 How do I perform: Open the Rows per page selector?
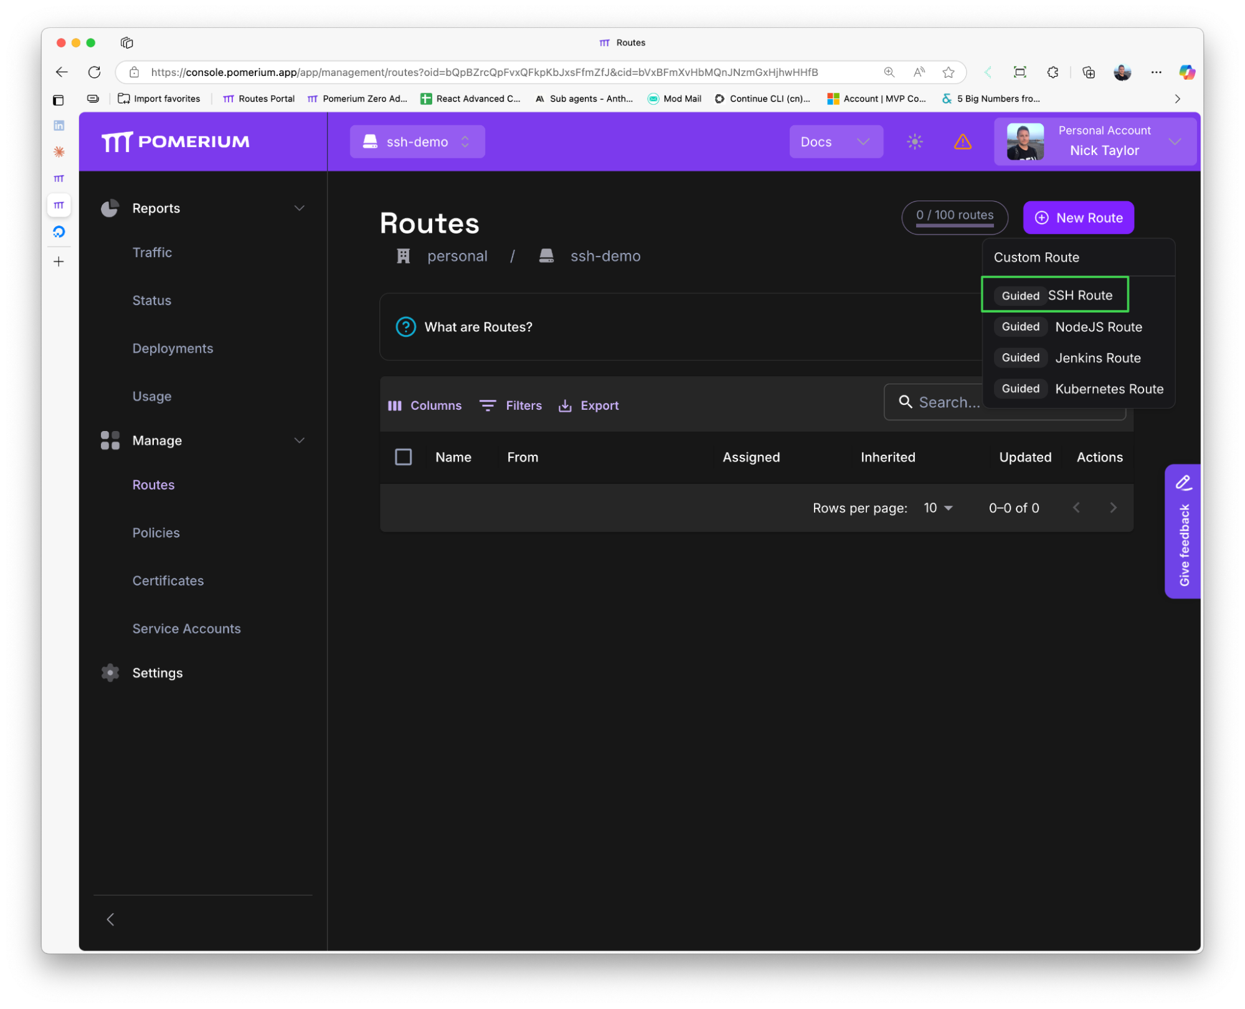point(937,508)
